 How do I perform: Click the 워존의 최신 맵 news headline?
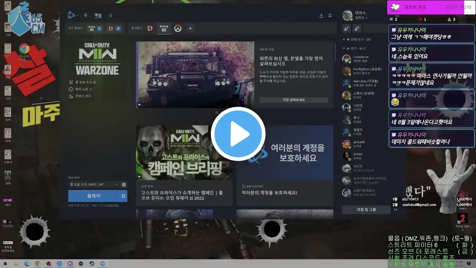[x=291, y=61]
